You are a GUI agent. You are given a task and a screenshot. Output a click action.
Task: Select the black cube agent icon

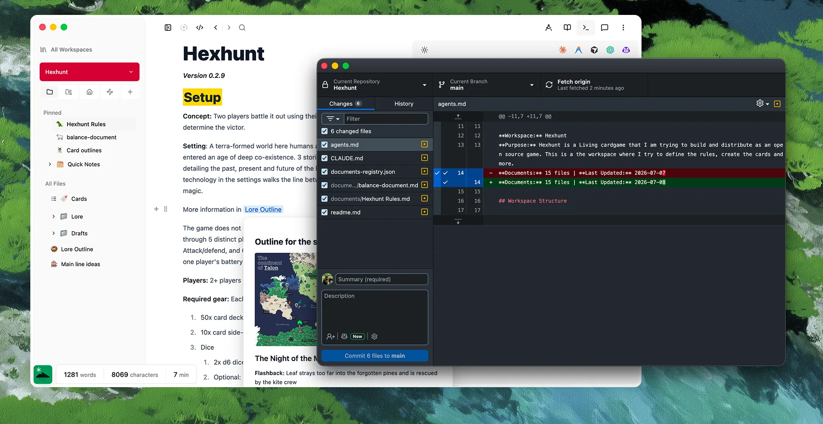(x=594, y=50)
